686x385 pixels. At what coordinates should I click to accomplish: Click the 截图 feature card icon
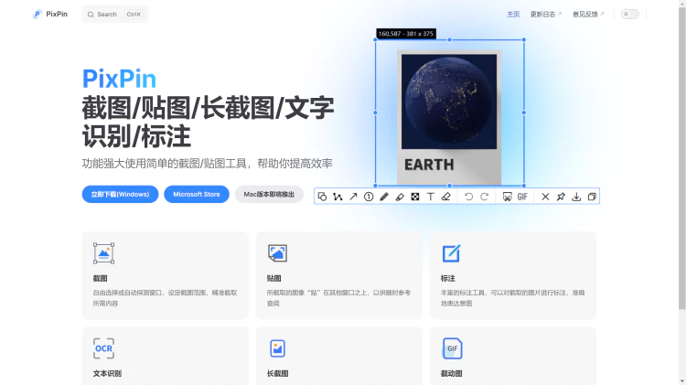tap(103, 253)
